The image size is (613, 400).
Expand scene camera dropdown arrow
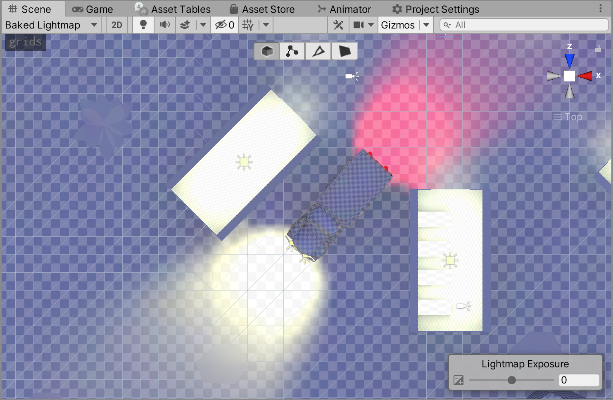coord(371,25)
